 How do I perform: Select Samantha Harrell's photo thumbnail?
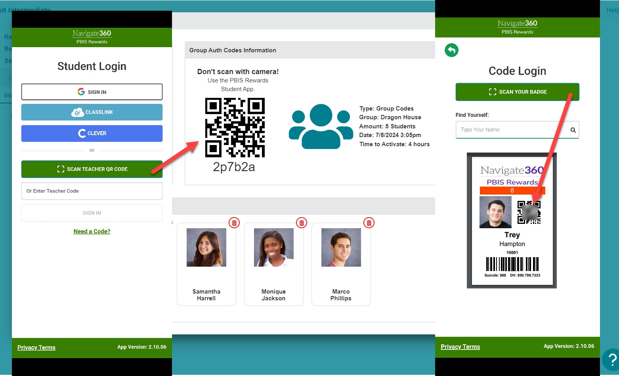point(206,247)
